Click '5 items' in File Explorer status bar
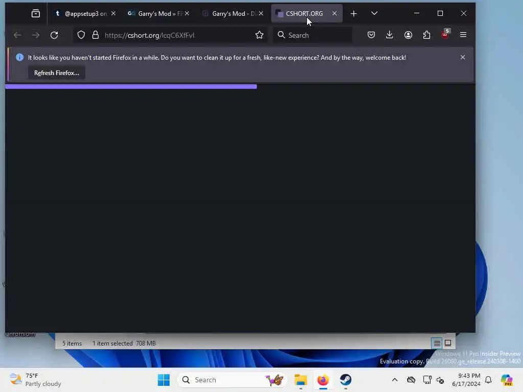 click(x=72, y=344)
